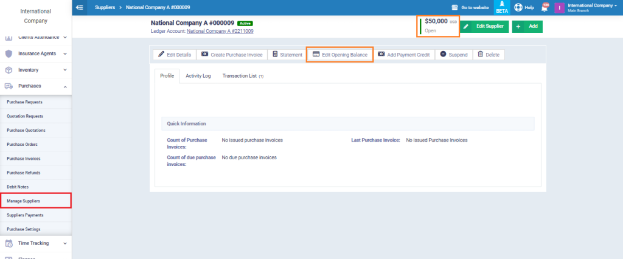Click the Active status badge

(x=245, y=24)
